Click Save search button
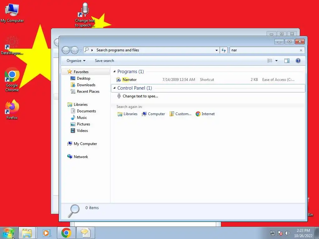This screenshot has height=239, width=319. point(104,61)
